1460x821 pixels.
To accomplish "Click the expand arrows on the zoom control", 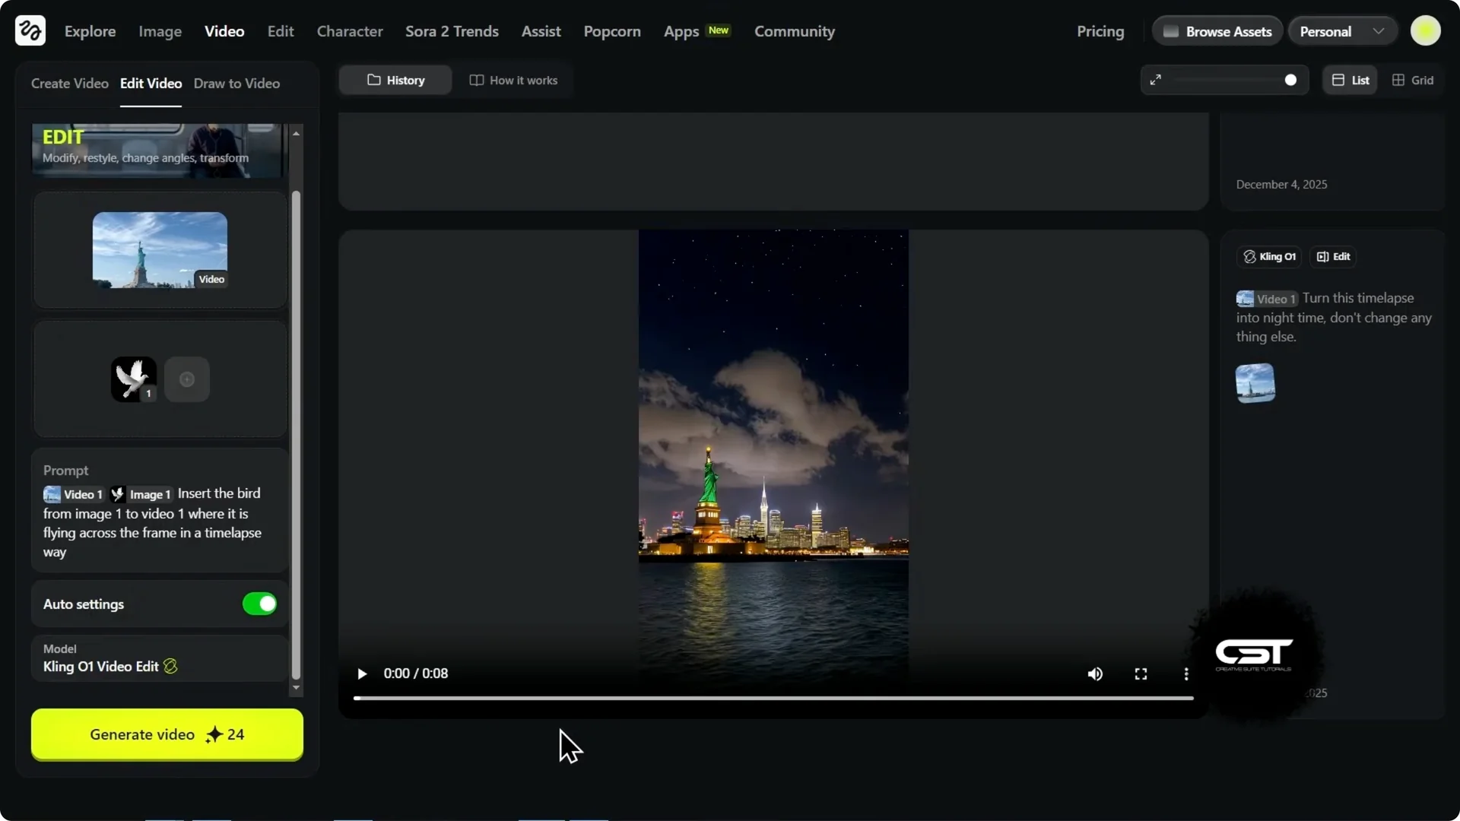I will pyautogui.click(x=1156, y=80).
